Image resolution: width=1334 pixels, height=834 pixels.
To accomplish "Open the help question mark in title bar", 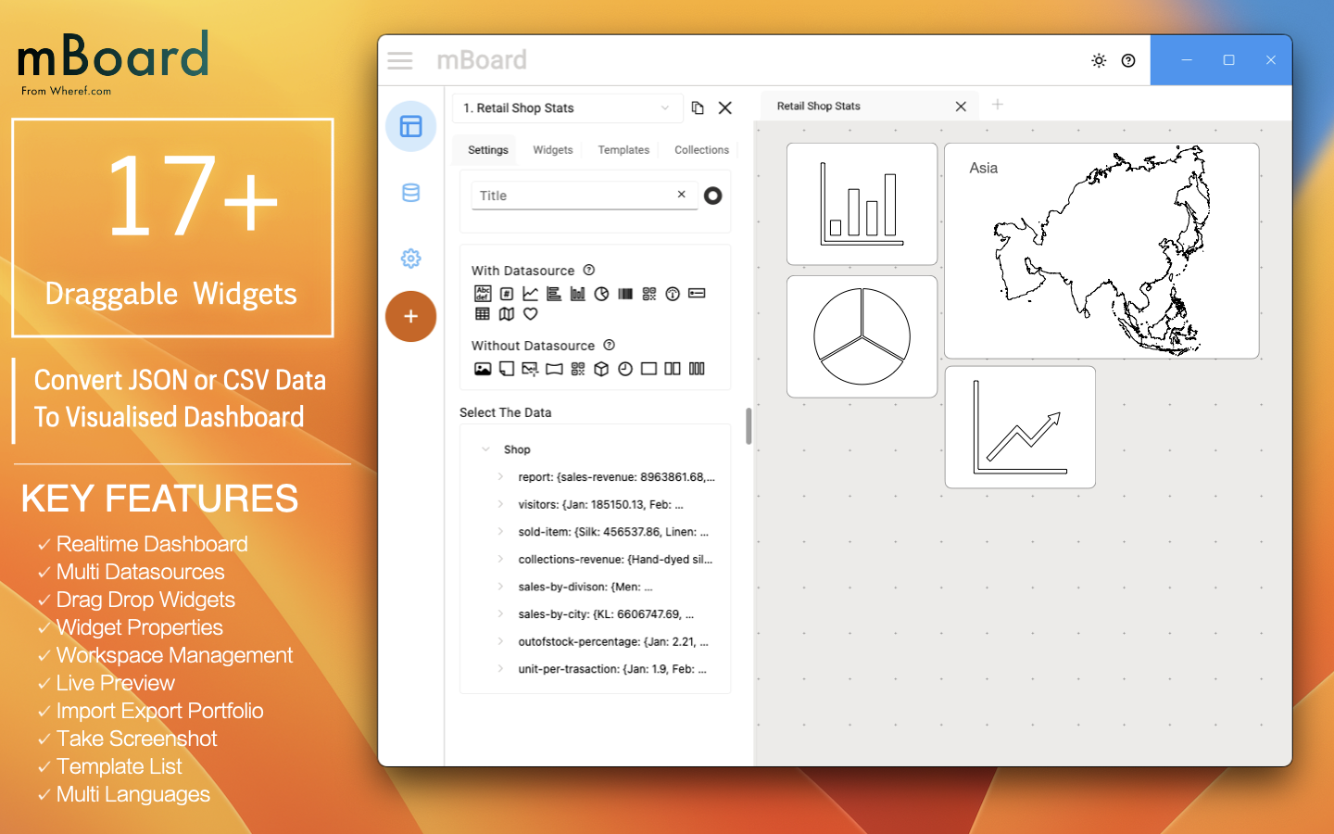I will click(1128, 60).
